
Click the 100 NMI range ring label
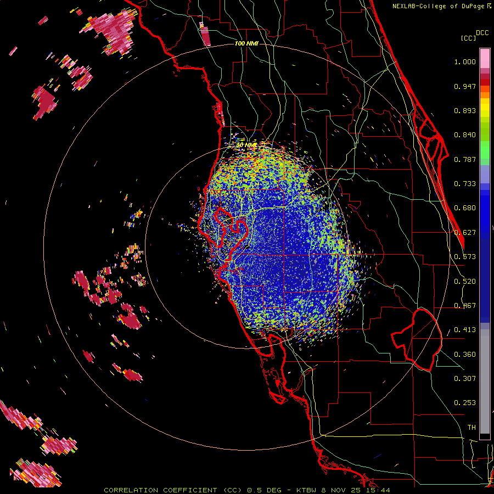click(x=246, y=43)
